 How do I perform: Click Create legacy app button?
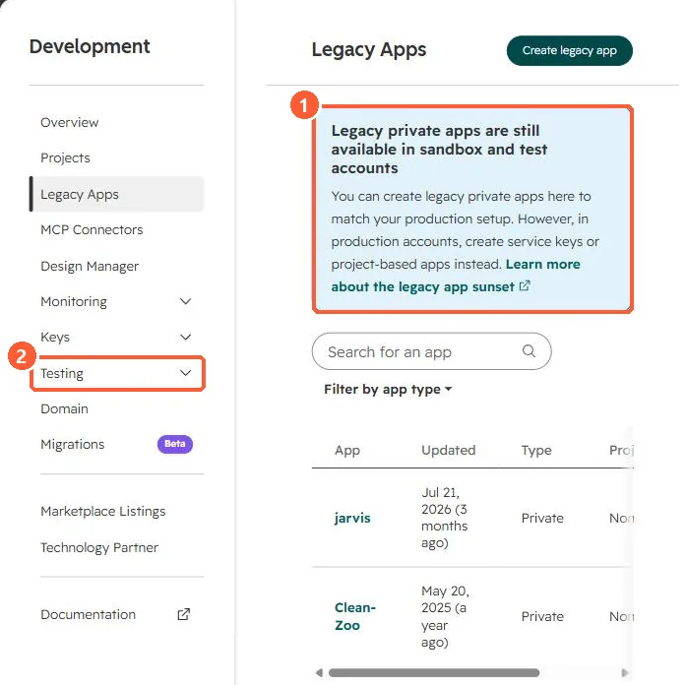(x=570, y=50)
